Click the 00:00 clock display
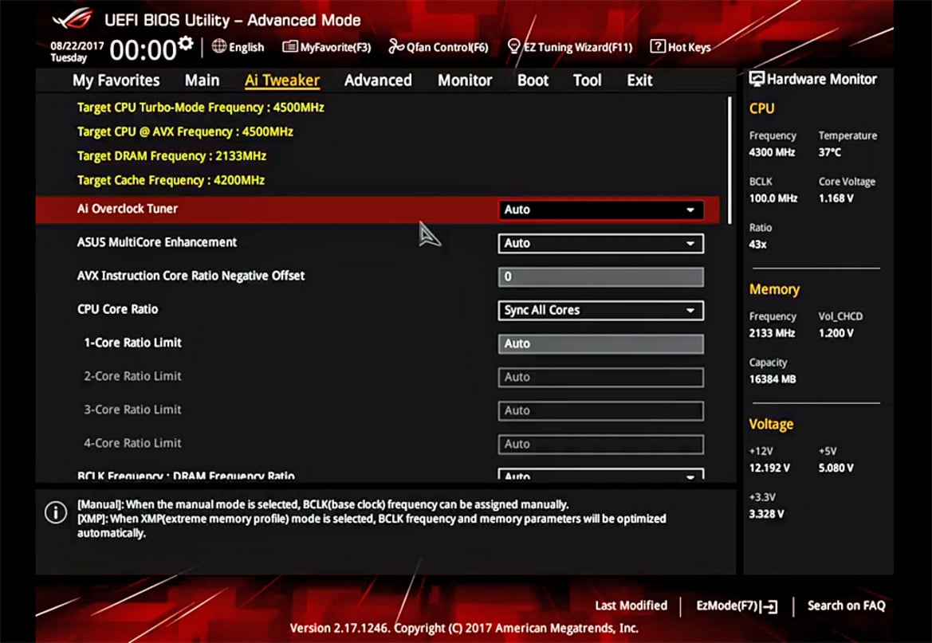Image resolution: width=932 pixels, height=643 pixels. (x=143, y=50)
